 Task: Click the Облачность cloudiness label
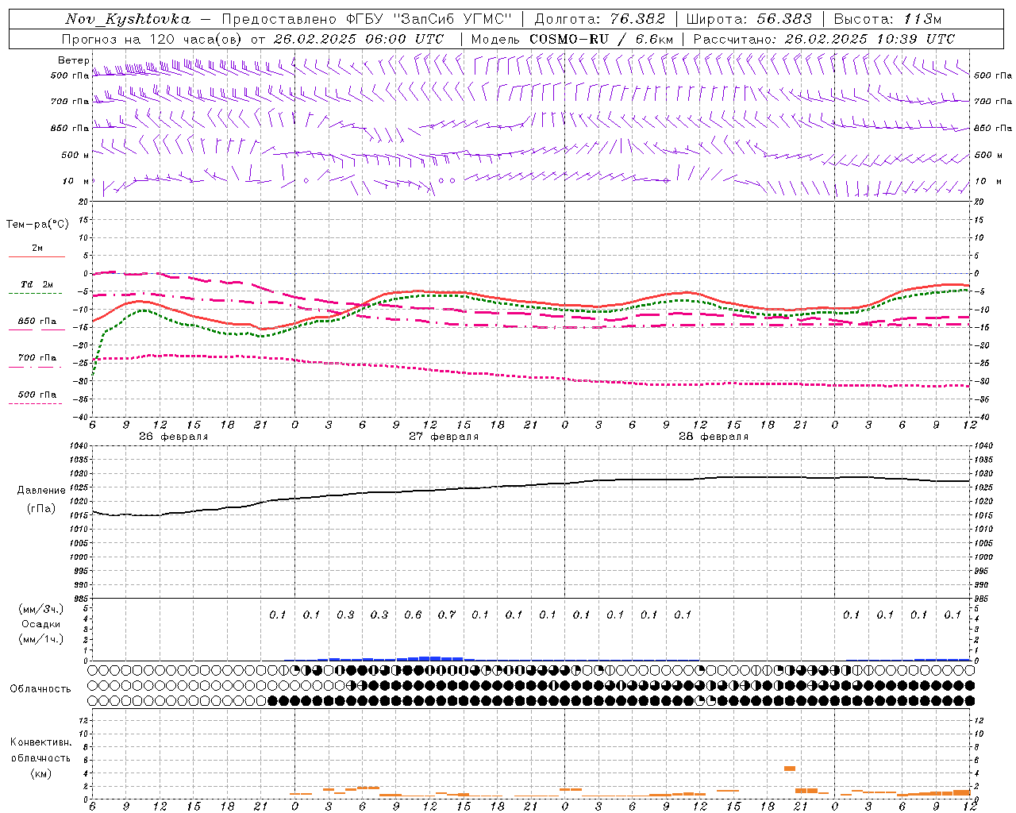(40, 689)
